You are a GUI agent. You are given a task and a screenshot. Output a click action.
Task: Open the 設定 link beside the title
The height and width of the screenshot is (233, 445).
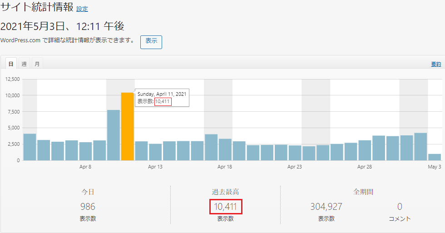pos(82,9)
